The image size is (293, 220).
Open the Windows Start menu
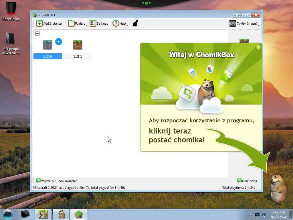click(x=8, y=214)
